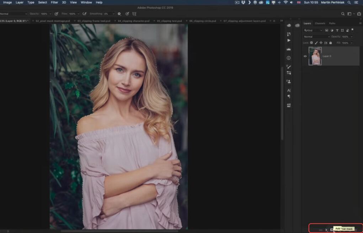Click the workspace switcher icon
This screenshot has height=233, width=363.
349,14
